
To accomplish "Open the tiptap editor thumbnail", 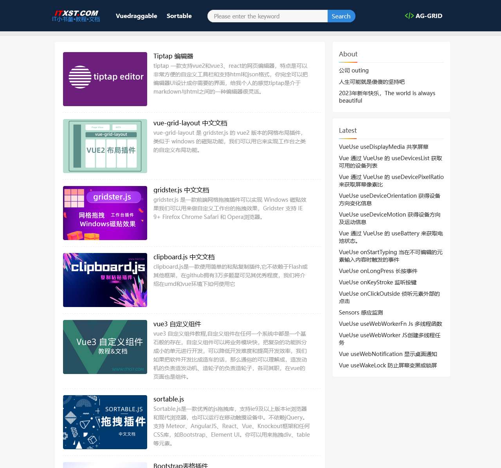I will (x=105, y=79).
